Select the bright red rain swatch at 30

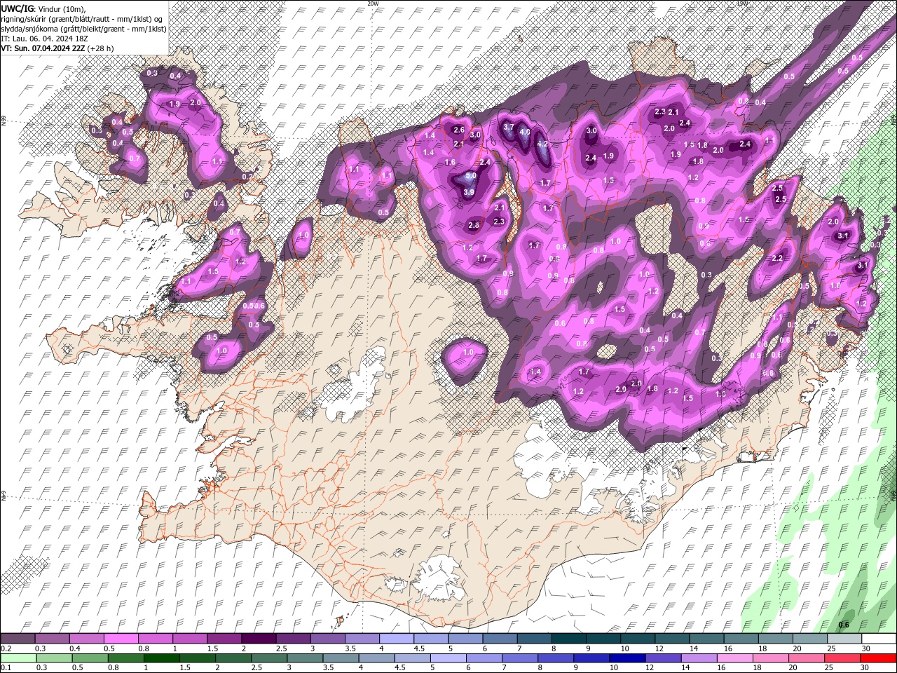pyautogui.click(x=877, y=658)
